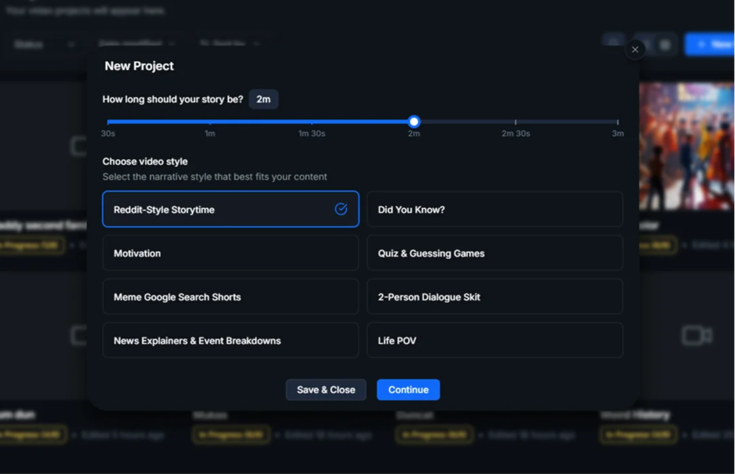Viewport: 735px width, 474px height.
Task: Pick the Life POV video style
Action: point(494,340)
